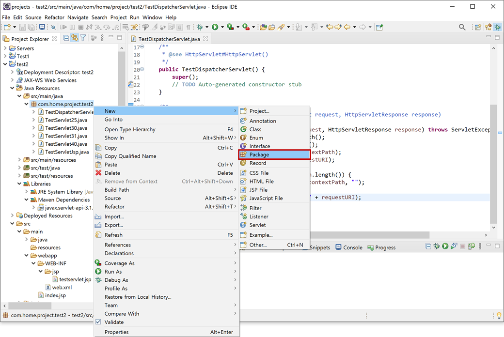Viewport: 504px width, 337px height.
Task: Toggle Link with Editor in Project Explorer
Action: pos(75,38)
